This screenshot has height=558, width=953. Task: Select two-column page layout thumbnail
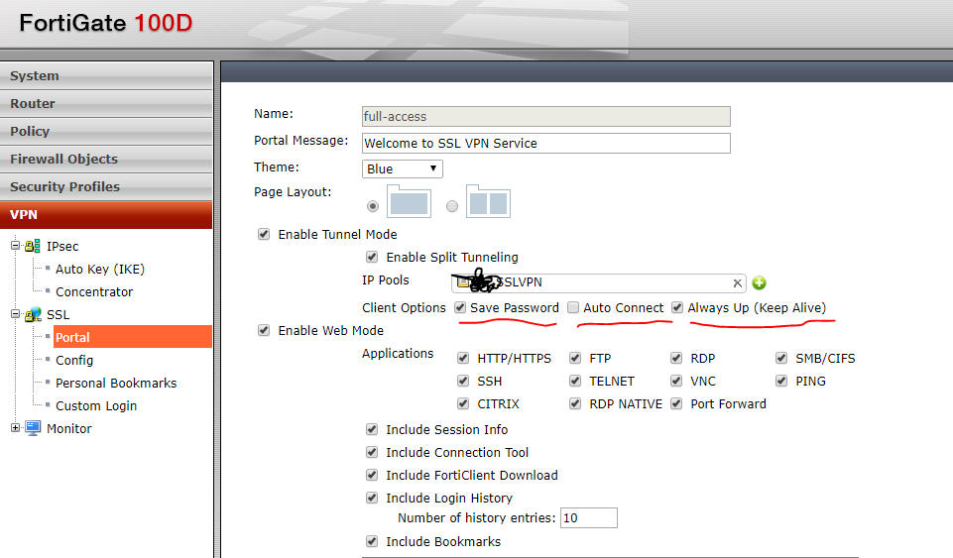(488, 201)
